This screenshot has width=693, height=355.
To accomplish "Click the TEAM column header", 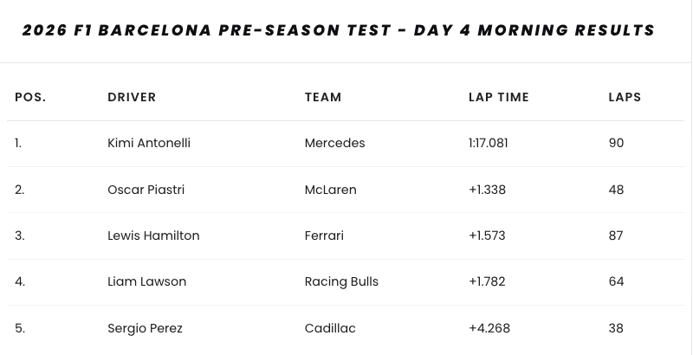I will click(323, 97).
